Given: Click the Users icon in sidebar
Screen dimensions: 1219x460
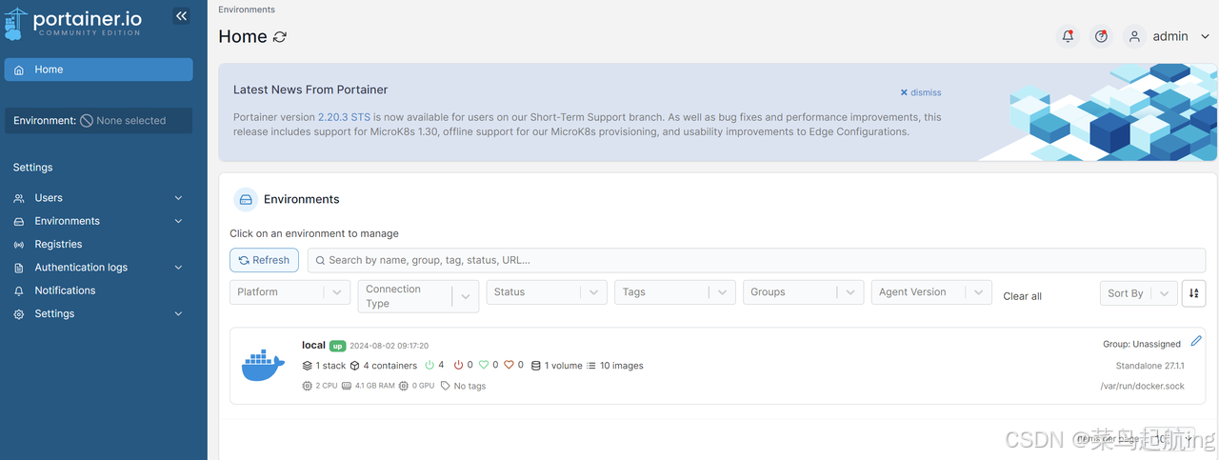Looking at the screenshot, I should tap(19, 198).
